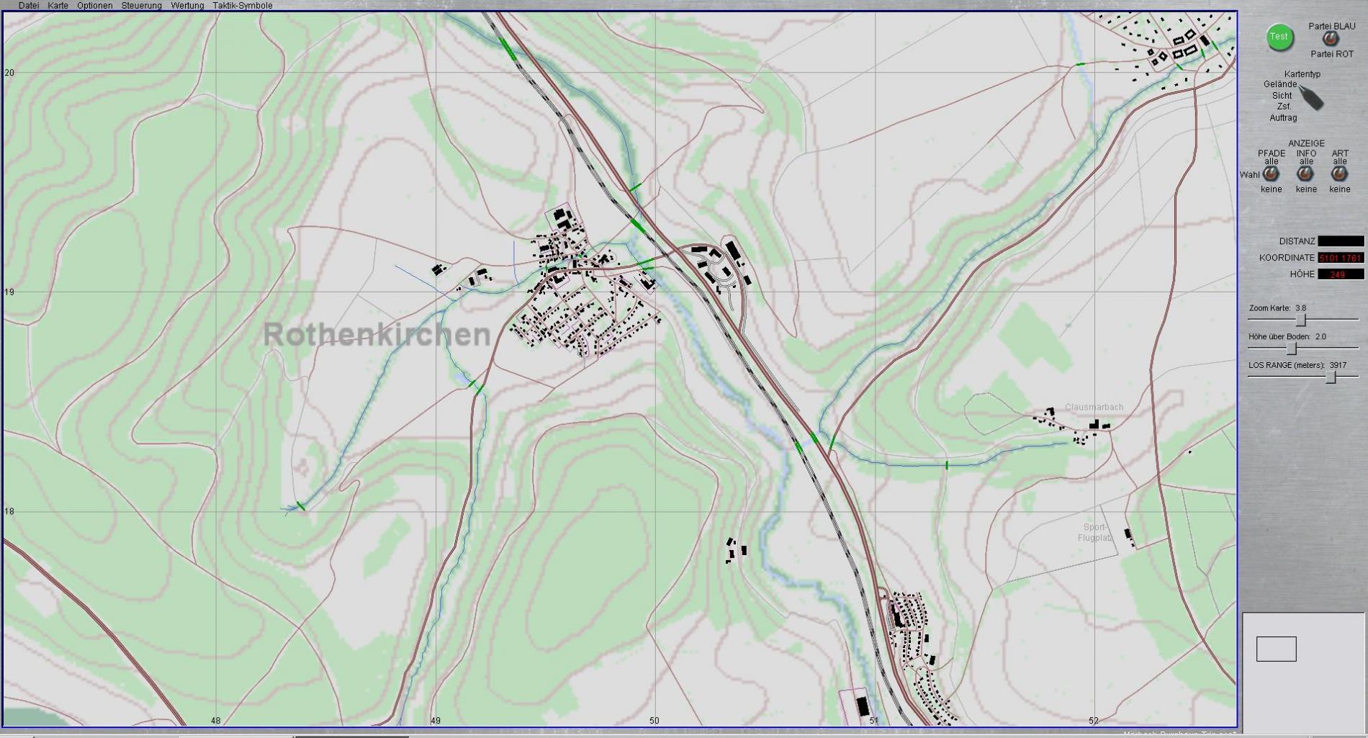The height and width of the screenshot is (738, 1368).
Task: Expand the Optionen menu
Action: click(x=94, y=5)
